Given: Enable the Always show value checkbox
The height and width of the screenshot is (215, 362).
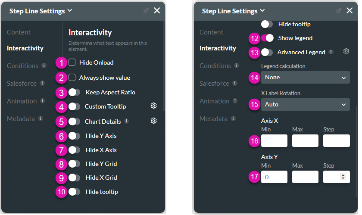Looking at the screenshot, I should click(72, 78).
